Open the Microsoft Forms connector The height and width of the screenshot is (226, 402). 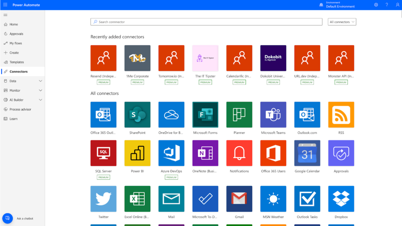(205, 114)
